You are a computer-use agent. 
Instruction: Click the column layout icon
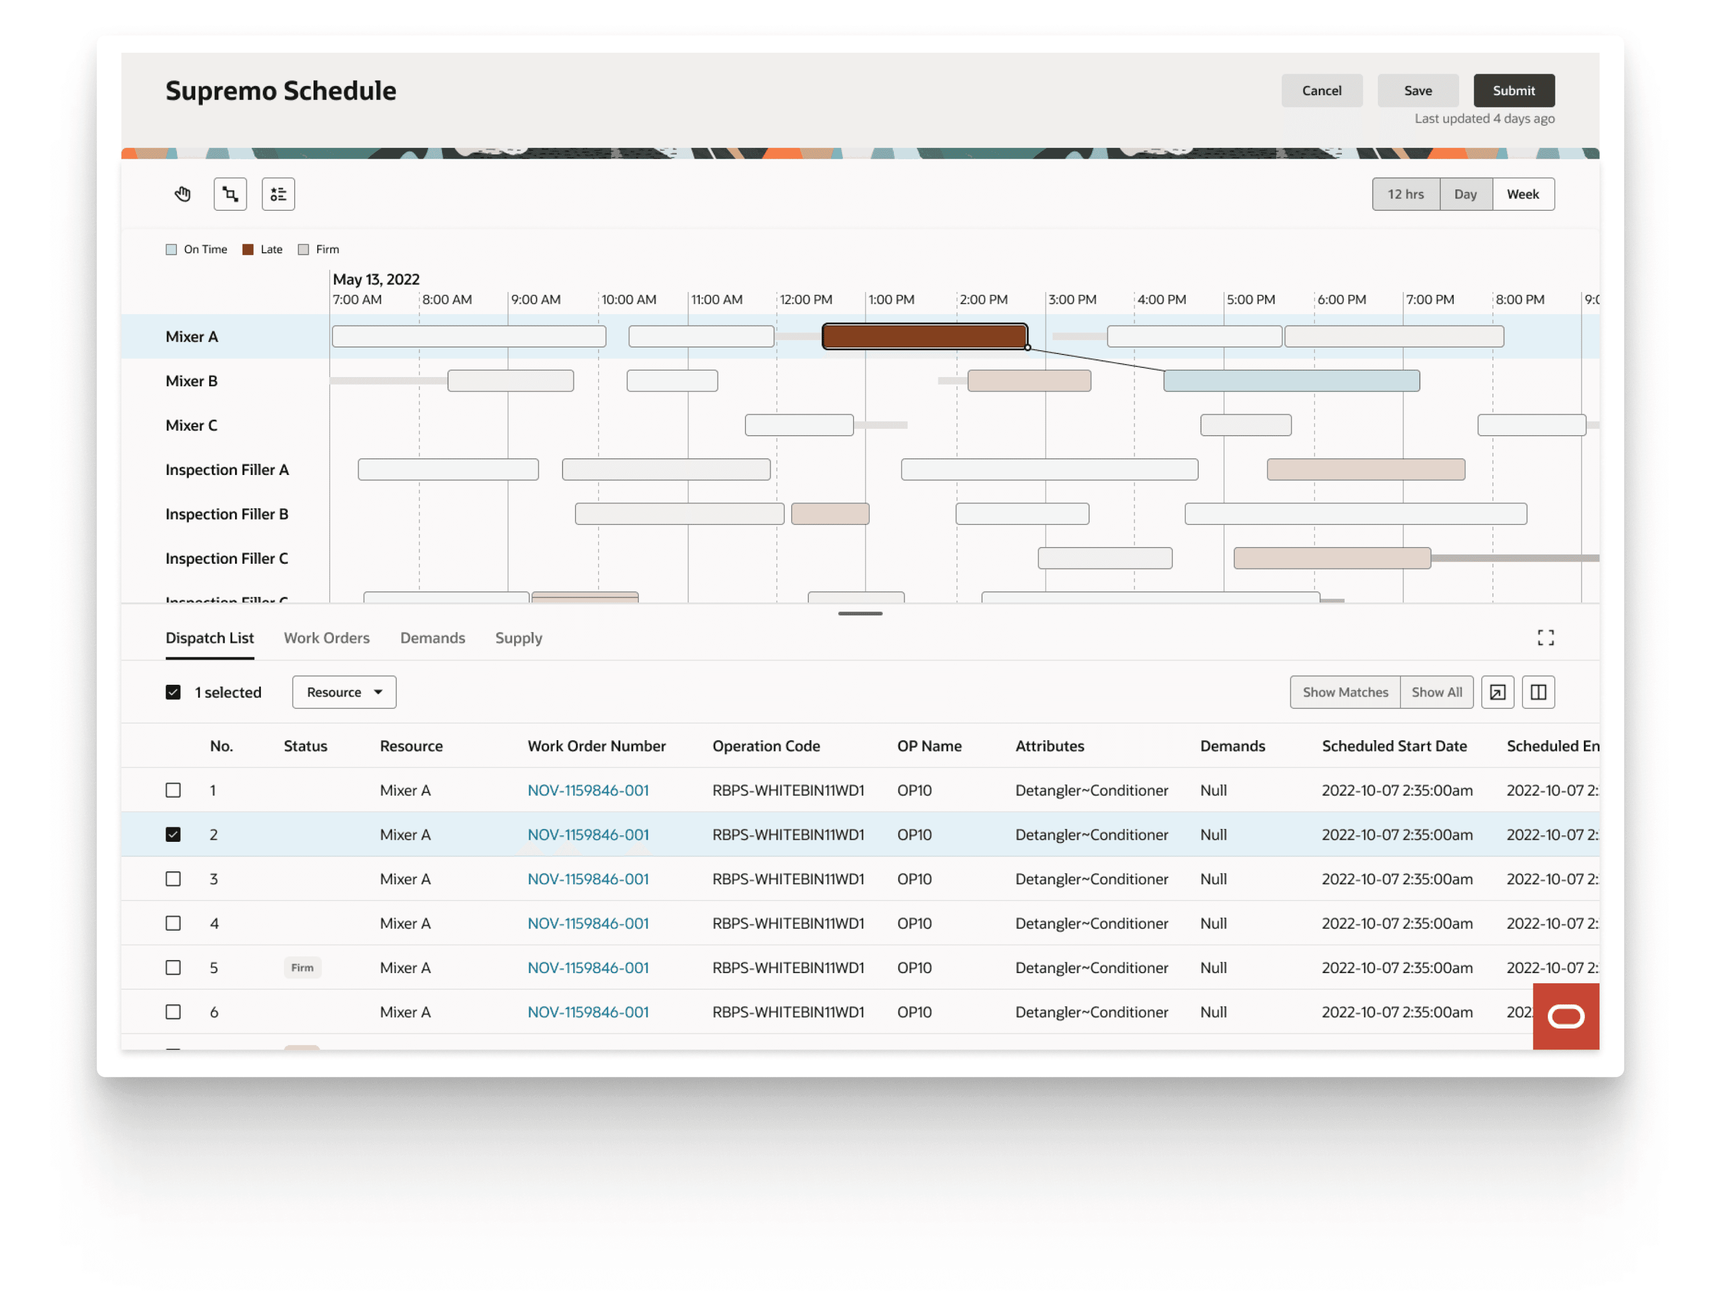(1538, 693)
